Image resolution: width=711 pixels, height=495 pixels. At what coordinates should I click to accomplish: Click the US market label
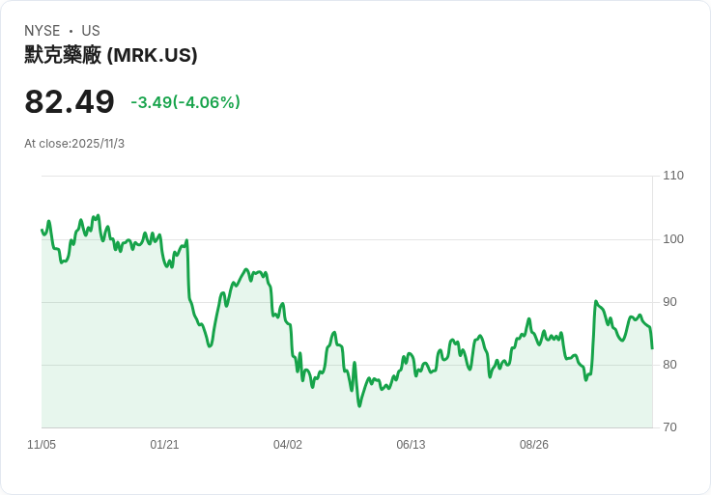[91, 31]
